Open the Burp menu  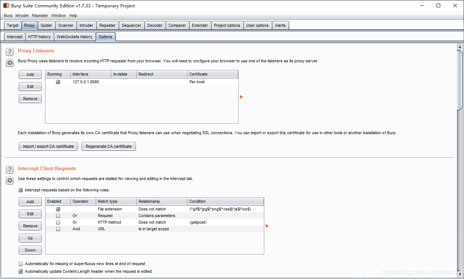point(8,15)
